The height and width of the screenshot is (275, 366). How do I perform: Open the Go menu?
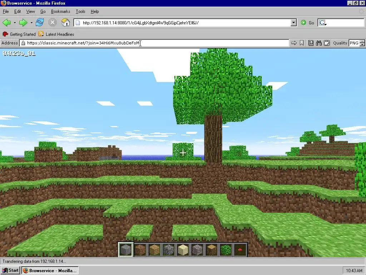coord(43,11)
